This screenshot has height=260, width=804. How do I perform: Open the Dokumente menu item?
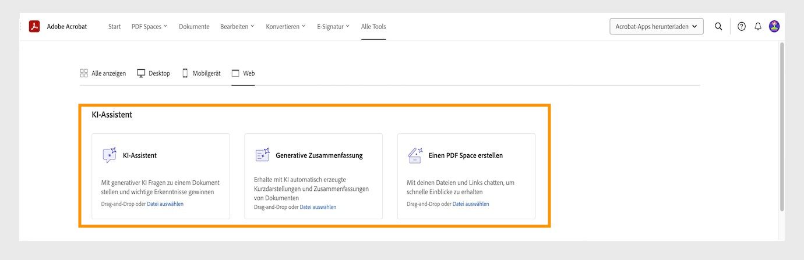[194, 26]
